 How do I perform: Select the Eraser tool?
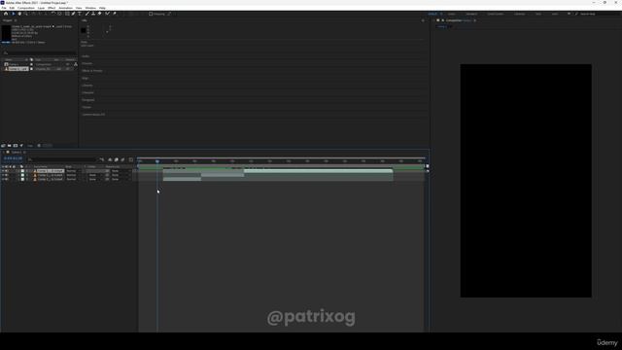pos(99,14)
